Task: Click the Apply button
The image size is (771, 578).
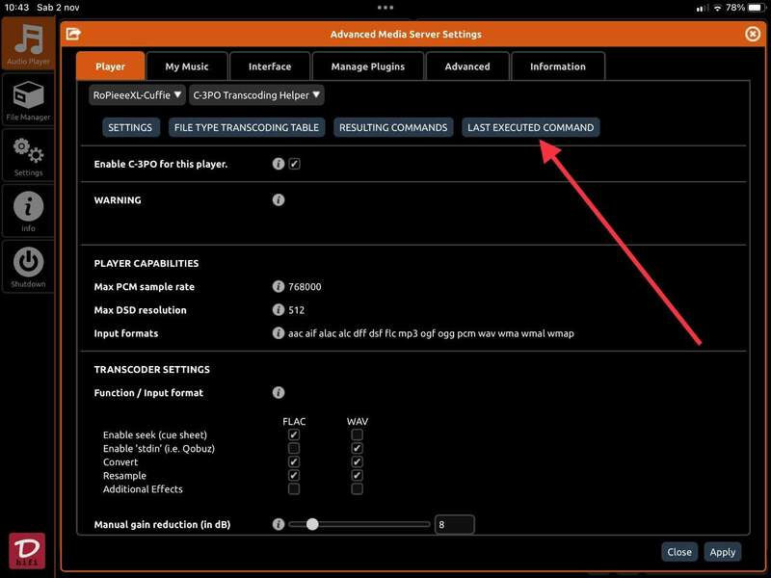Action: 722,552
